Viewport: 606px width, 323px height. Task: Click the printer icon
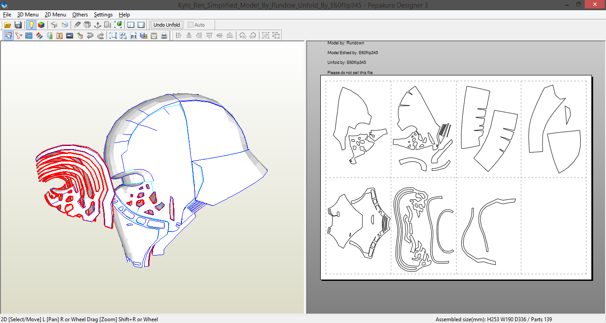click(164, 35)
